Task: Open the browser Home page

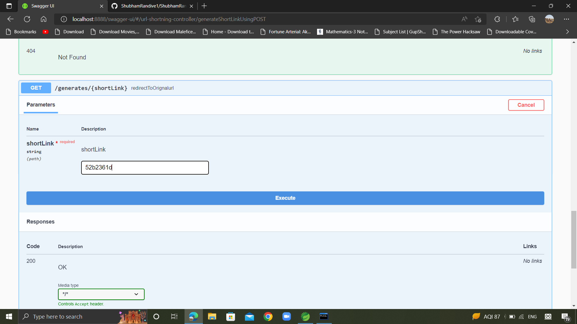Action: pyautogui.click(x=43, y=19)
